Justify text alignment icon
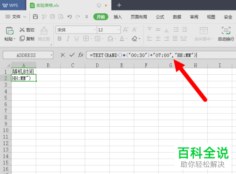Viewport: 236px width, 174px height. coord(175,38)
